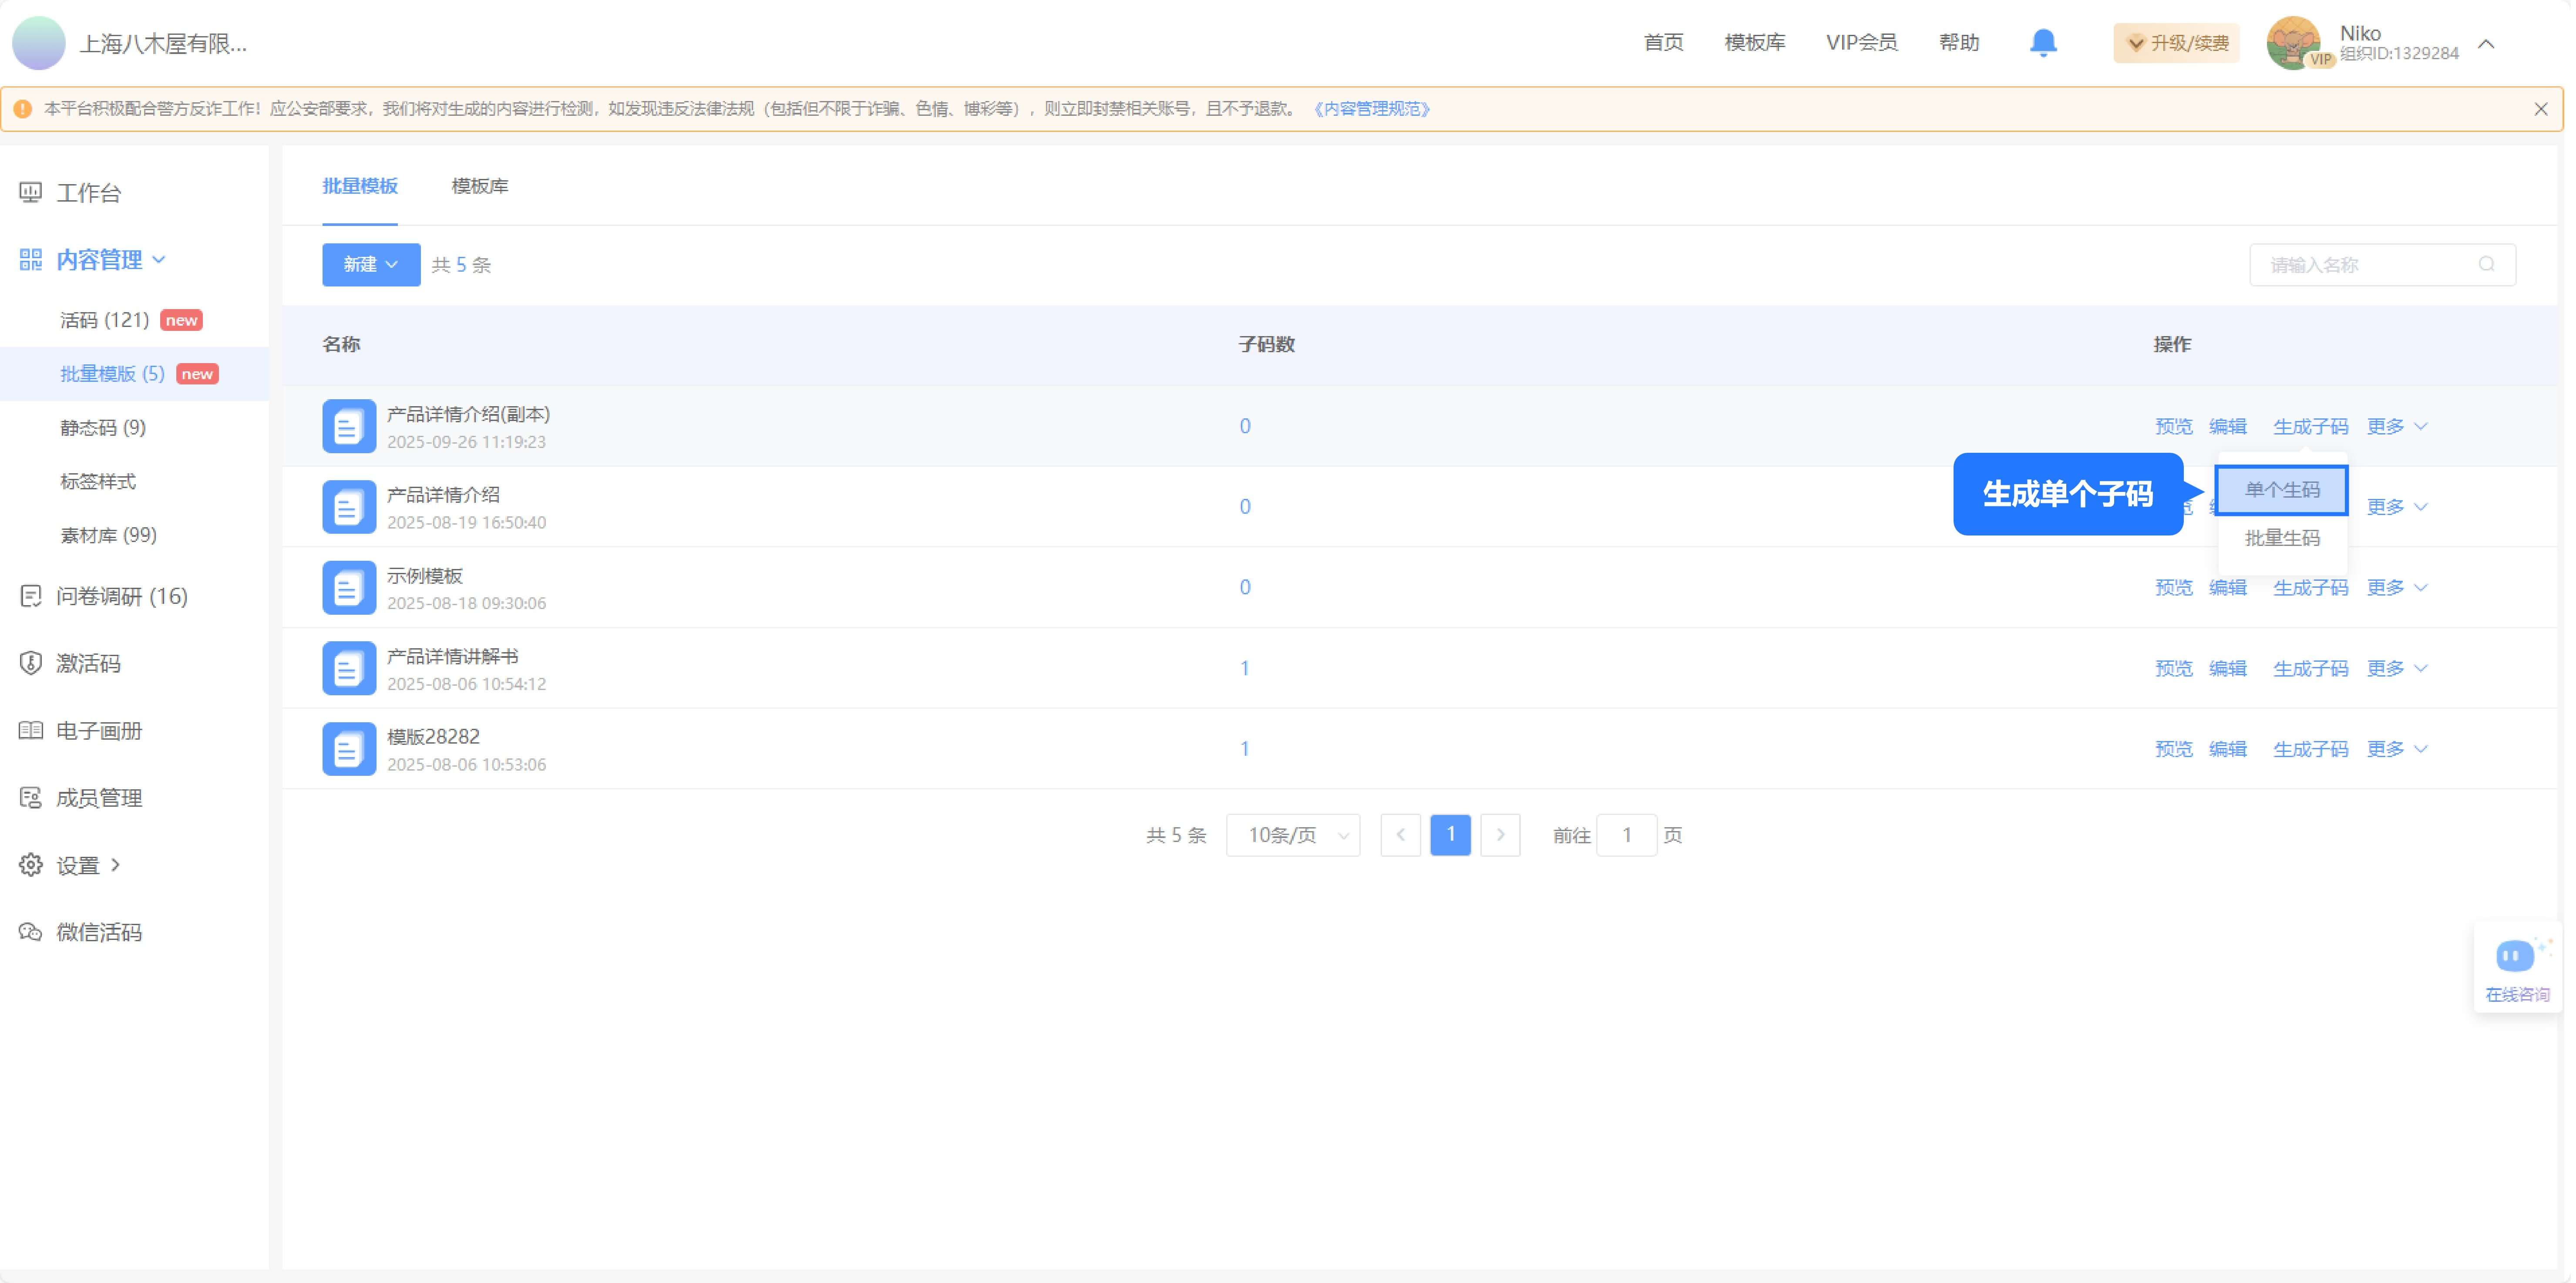
Task: Open the 10条/页 page size dropdown
Action: (1292, 835)
